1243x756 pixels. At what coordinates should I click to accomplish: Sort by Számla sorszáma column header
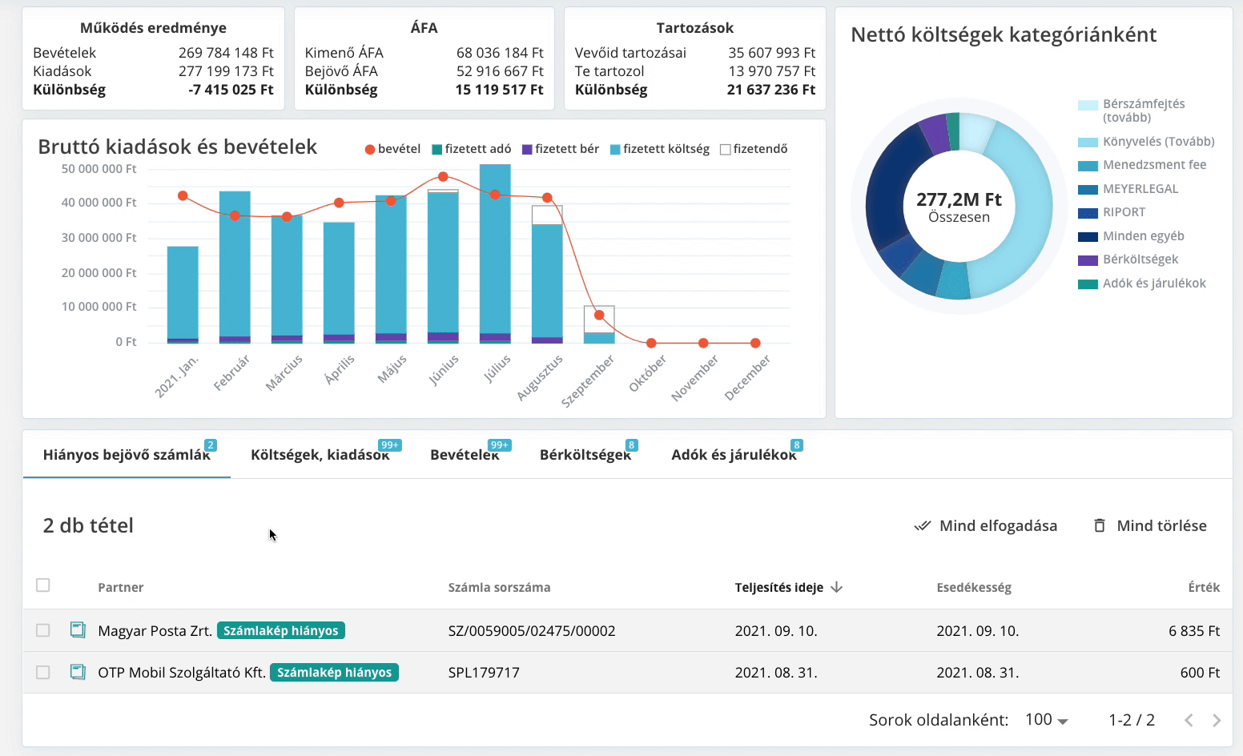(499, 587)
